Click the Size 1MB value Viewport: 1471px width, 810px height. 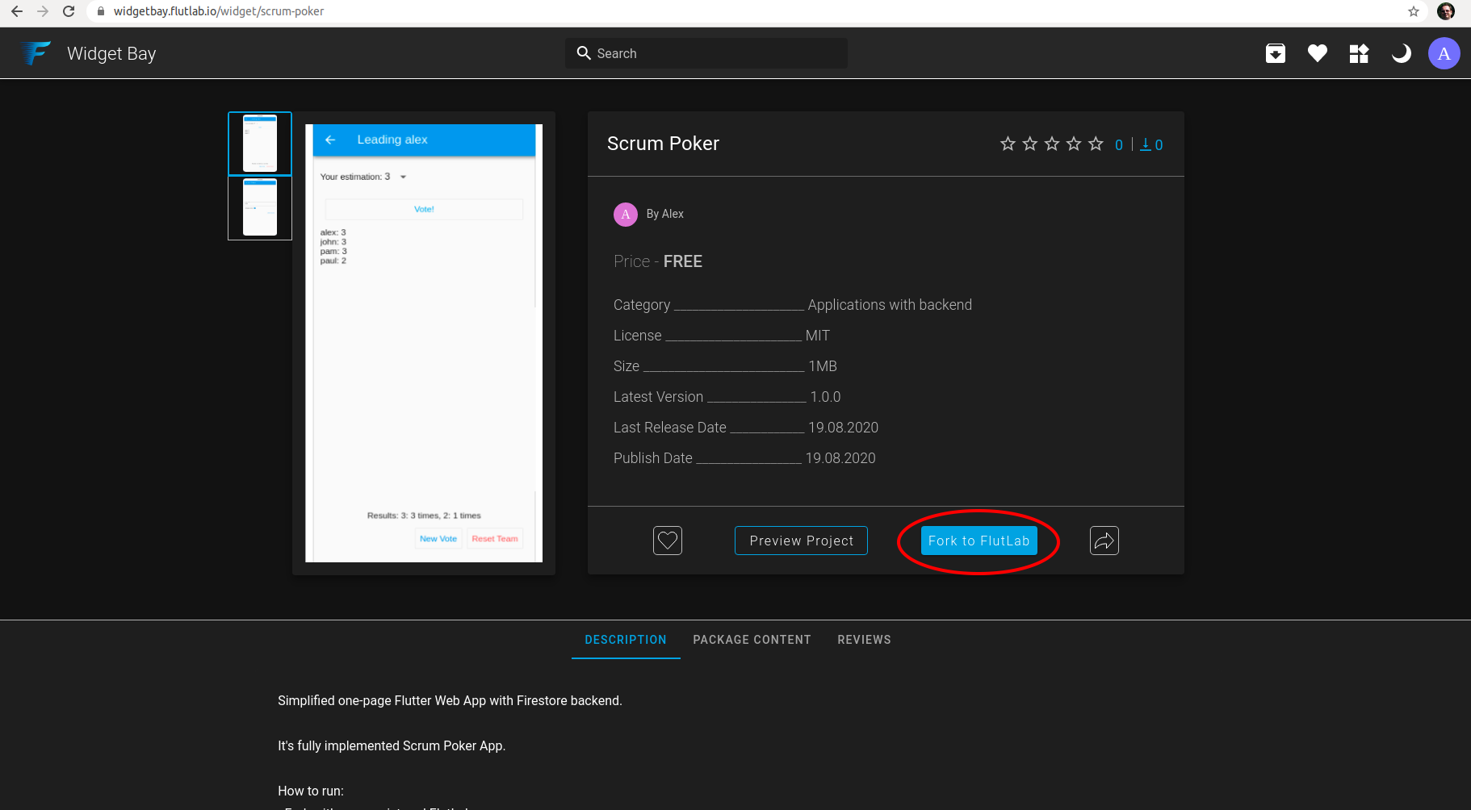[823, 366]
